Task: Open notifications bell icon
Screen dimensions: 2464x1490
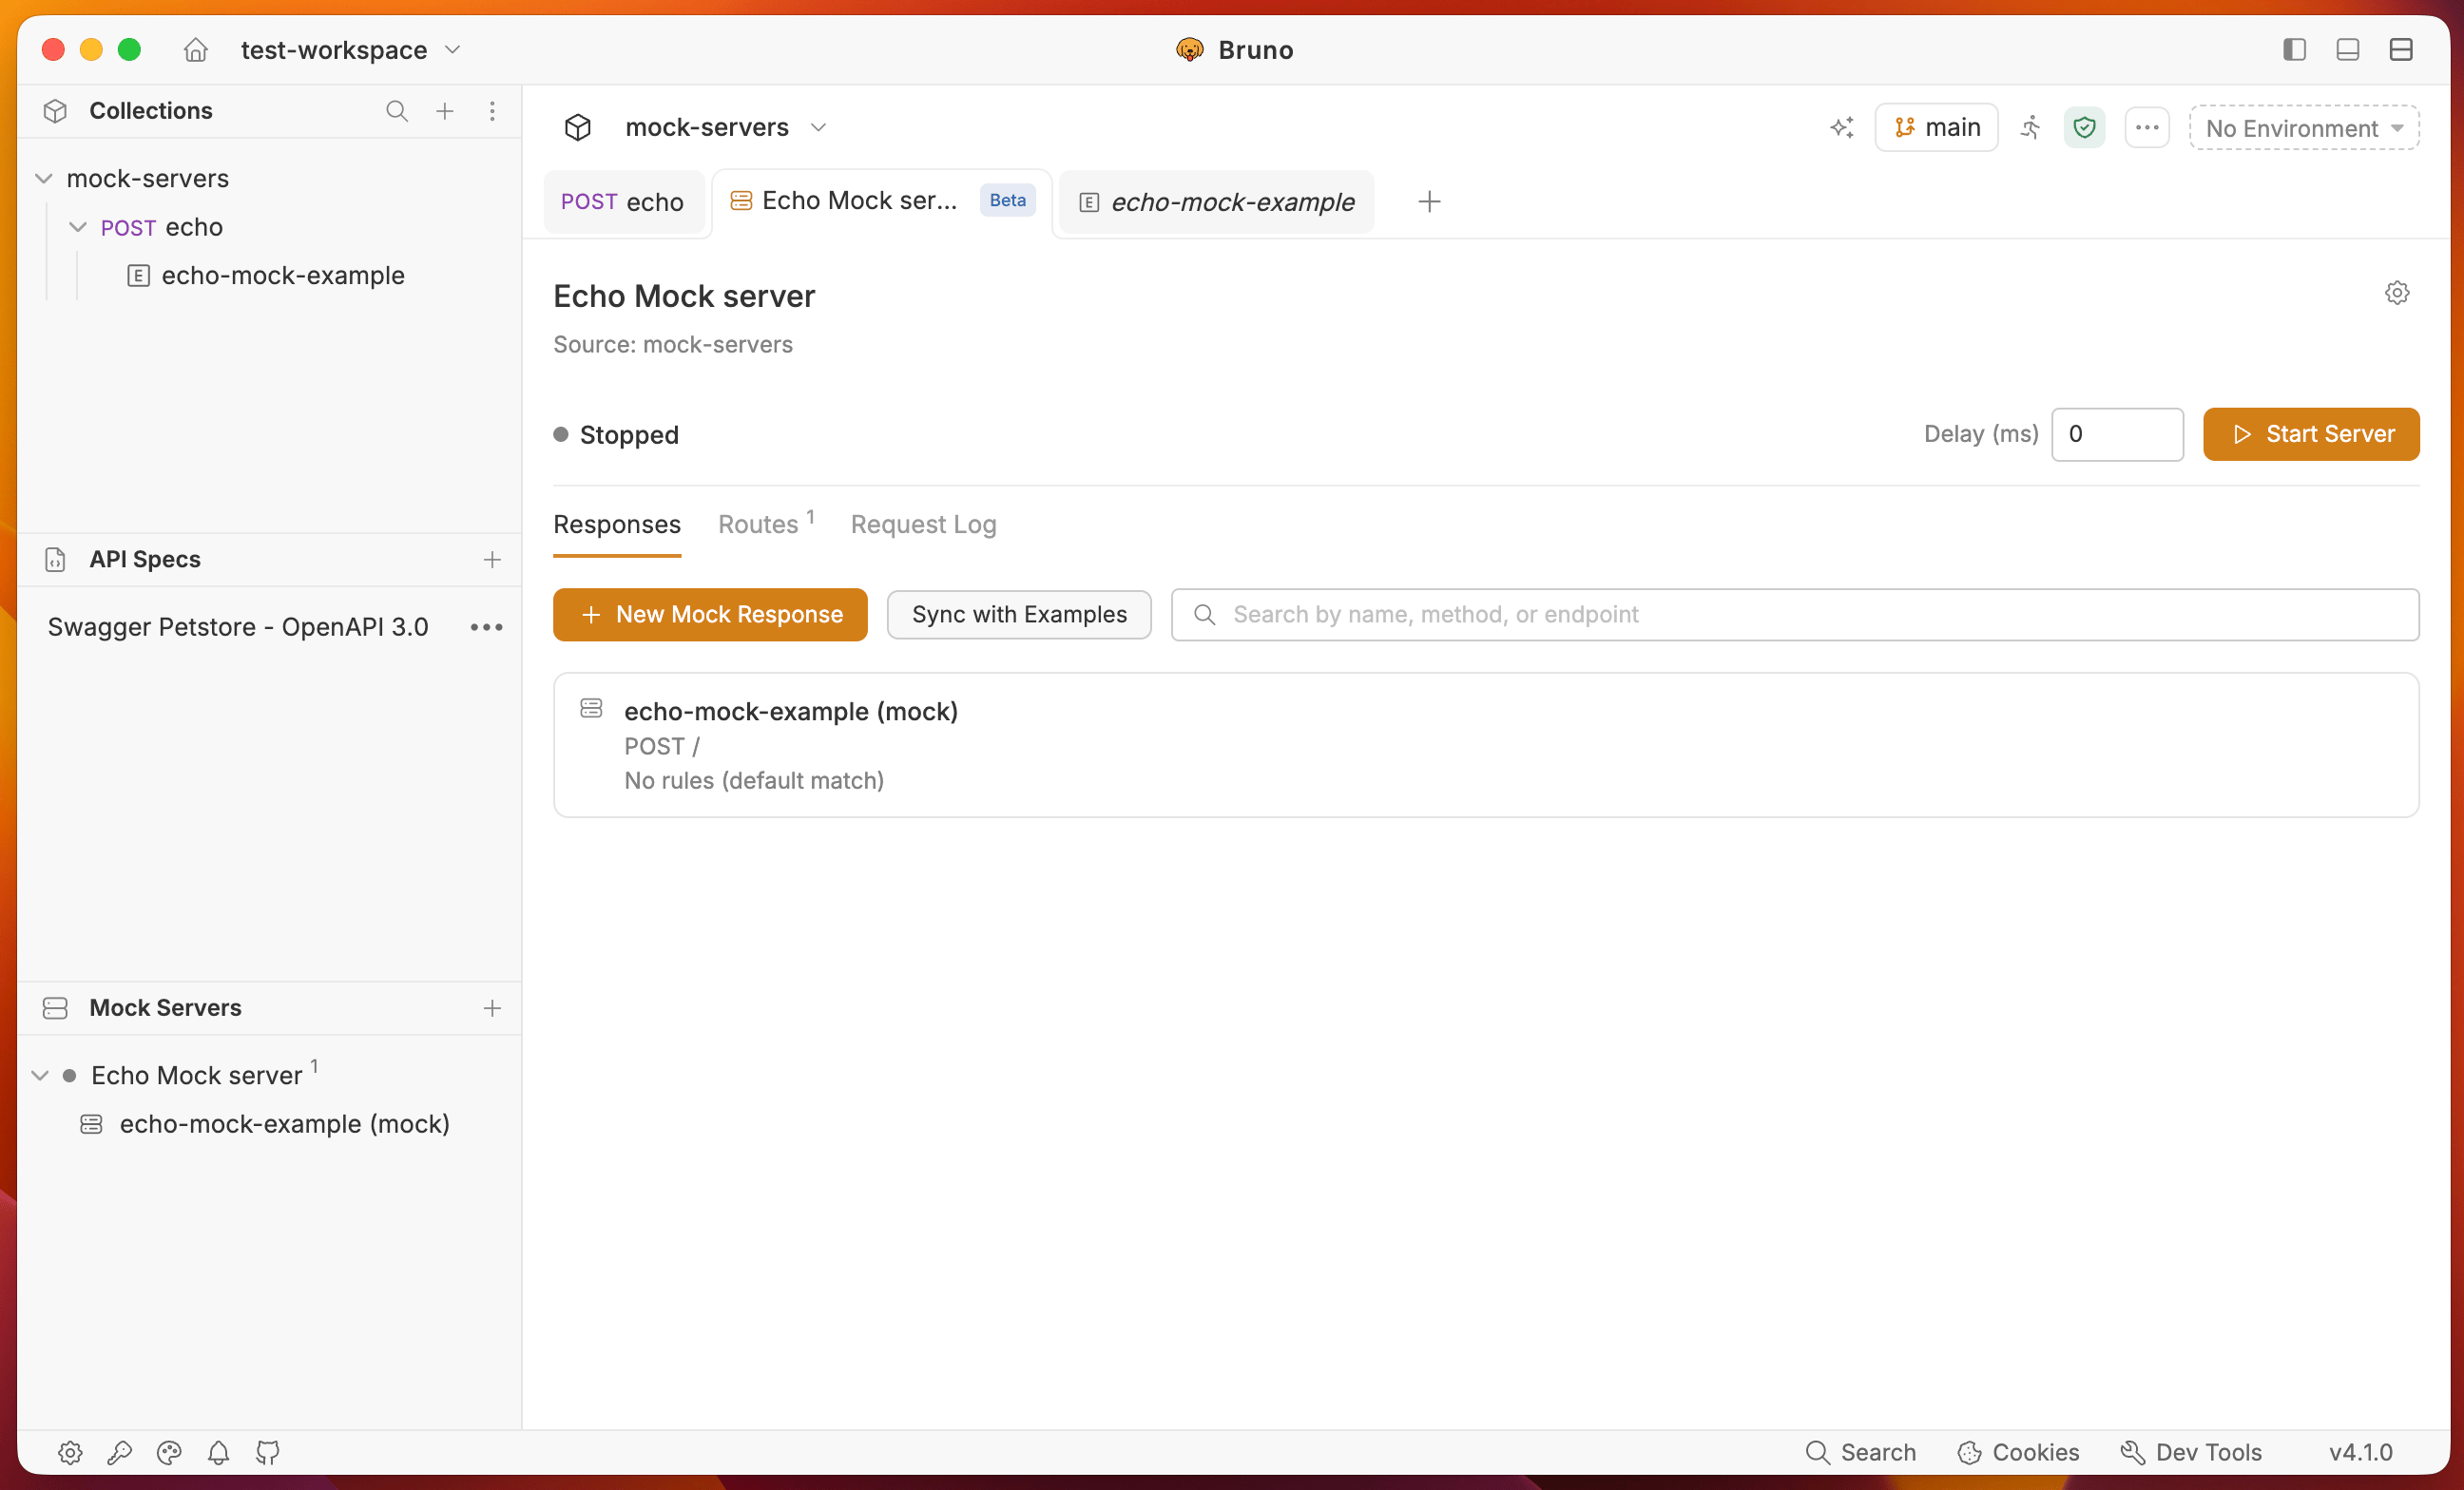Action: coord(219,1453)
